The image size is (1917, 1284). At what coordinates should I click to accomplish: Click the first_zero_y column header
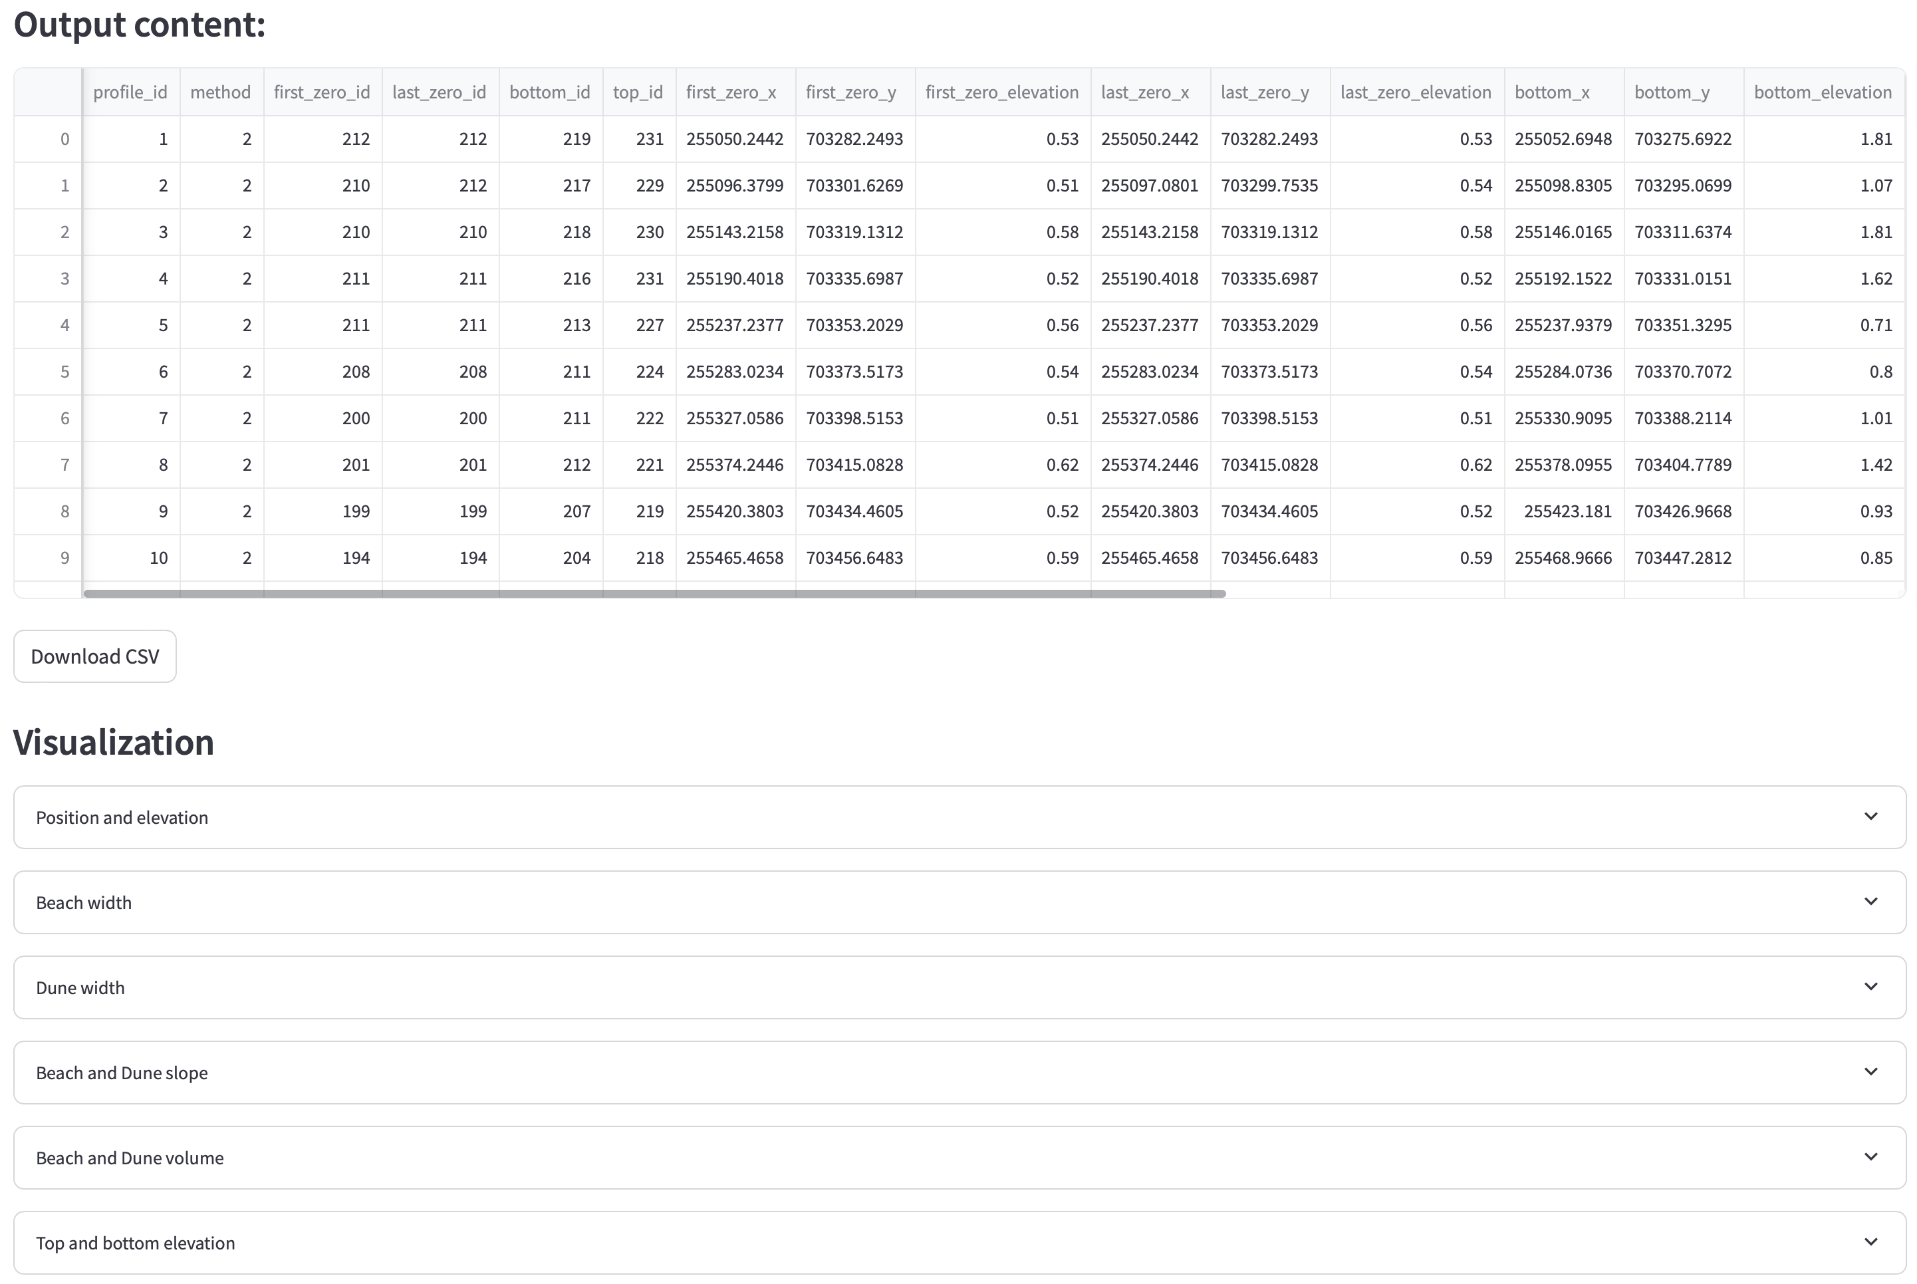point(856,92)
